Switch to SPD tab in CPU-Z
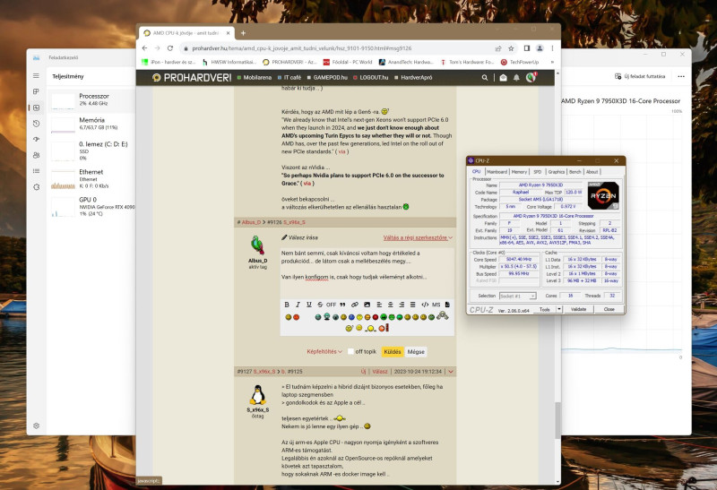Image resolution: width=717 pixels, height=490 pixels. point(537,172)
